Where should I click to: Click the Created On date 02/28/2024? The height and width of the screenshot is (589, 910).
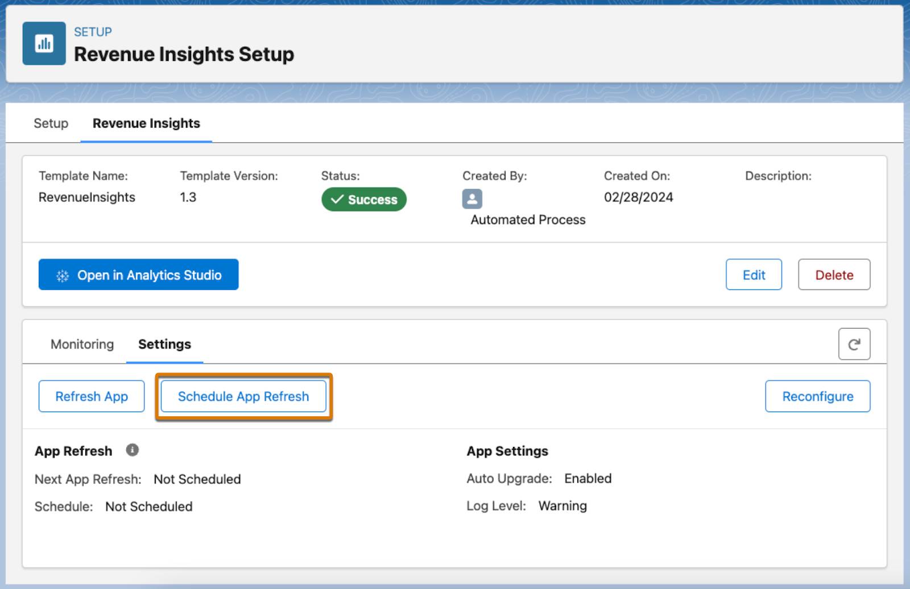[638, 197]
